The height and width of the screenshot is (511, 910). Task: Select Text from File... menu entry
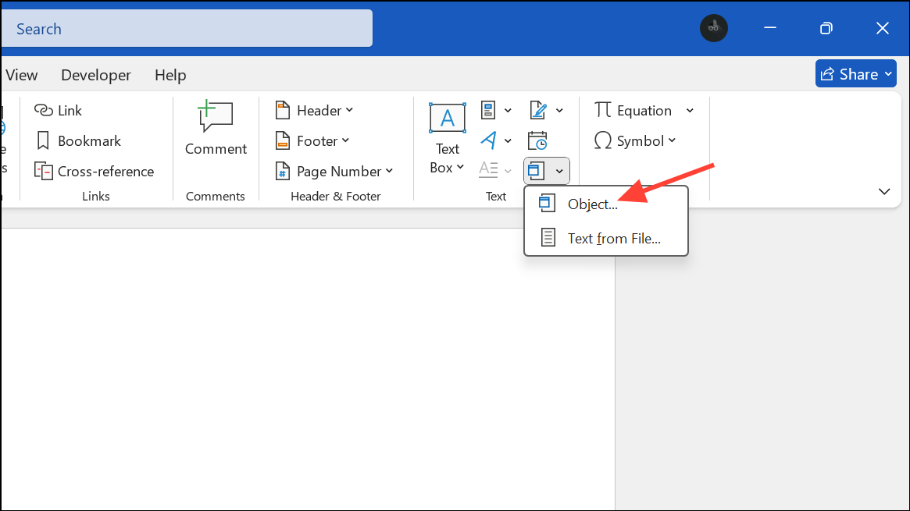pyautogui.click(x=613, y=239)
